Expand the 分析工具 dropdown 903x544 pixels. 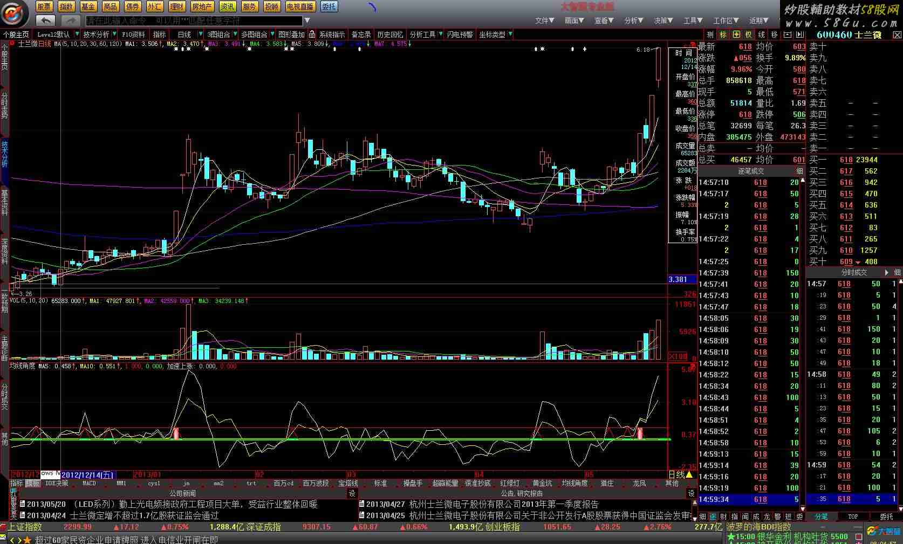pos(441,35)
